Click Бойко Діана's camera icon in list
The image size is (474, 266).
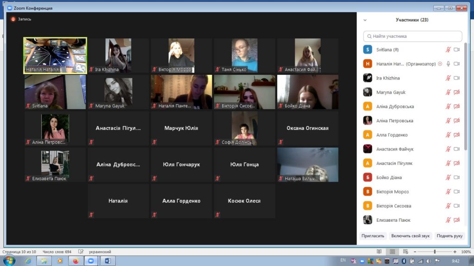tap(457, 177)
